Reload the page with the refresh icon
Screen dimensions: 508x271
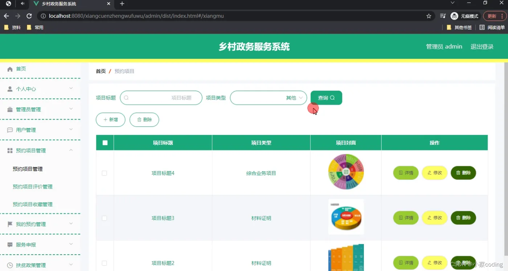[x=29, y=16]
